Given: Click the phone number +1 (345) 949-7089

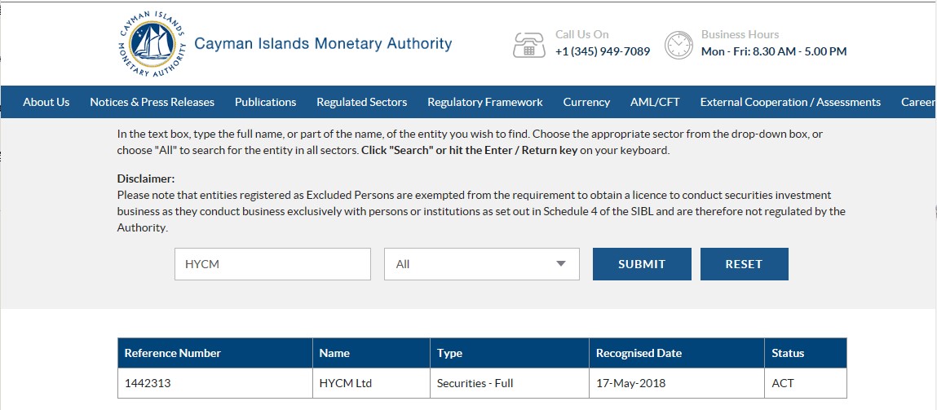Looking at the screenshot, I should (603, 51).
